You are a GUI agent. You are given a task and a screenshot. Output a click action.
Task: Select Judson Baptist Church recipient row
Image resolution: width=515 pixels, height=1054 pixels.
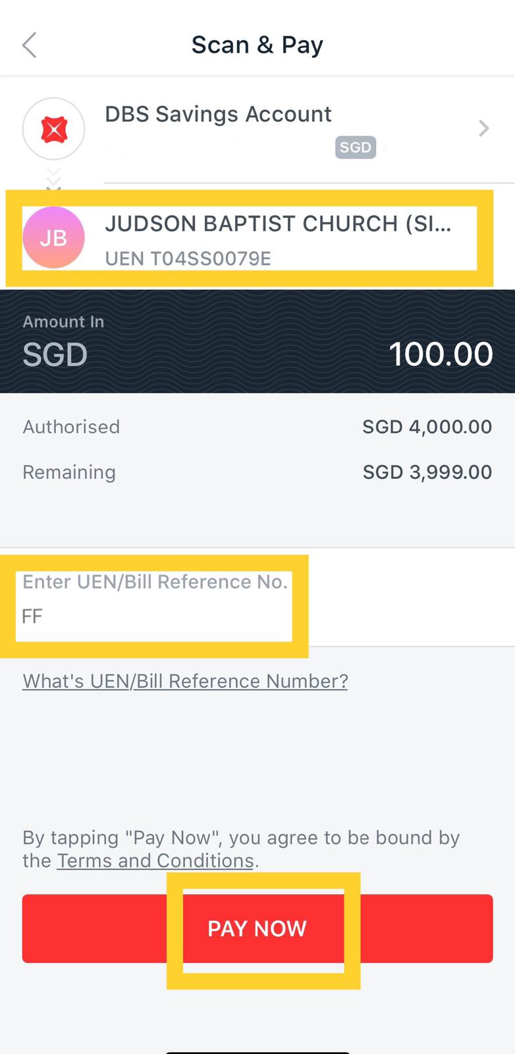point(257,238)
